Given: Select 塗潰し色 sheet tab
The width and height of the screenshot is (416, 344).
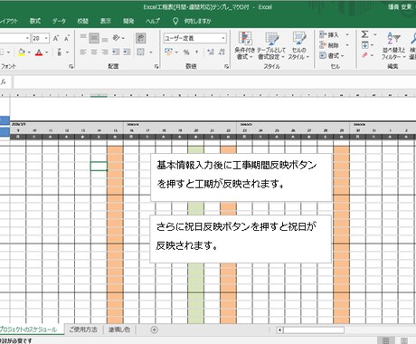Looking at the screenshot, I should (119, 330).
